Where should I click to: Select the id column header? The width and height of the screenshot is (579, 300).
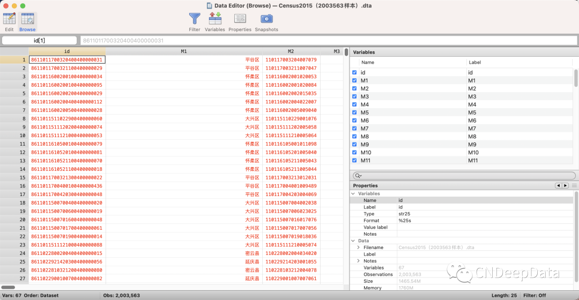click(67, 51)
